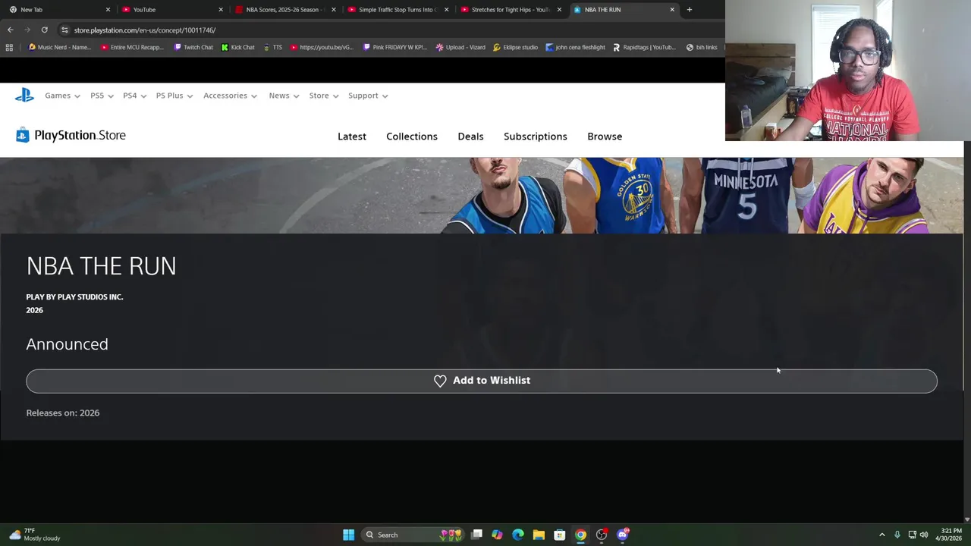Screen dimensions: 971x546
Task: Open the Eklipse studio bookmark
Action: (x=515, y=47)
